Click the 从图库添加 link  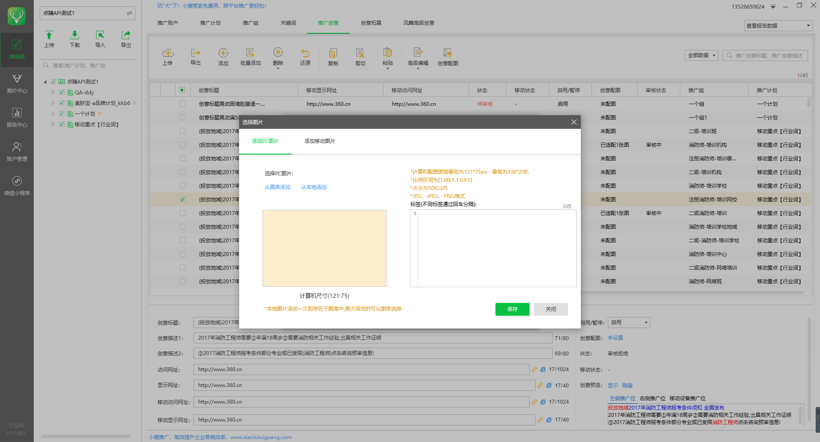pyautogui.click(x=278, y=187)
